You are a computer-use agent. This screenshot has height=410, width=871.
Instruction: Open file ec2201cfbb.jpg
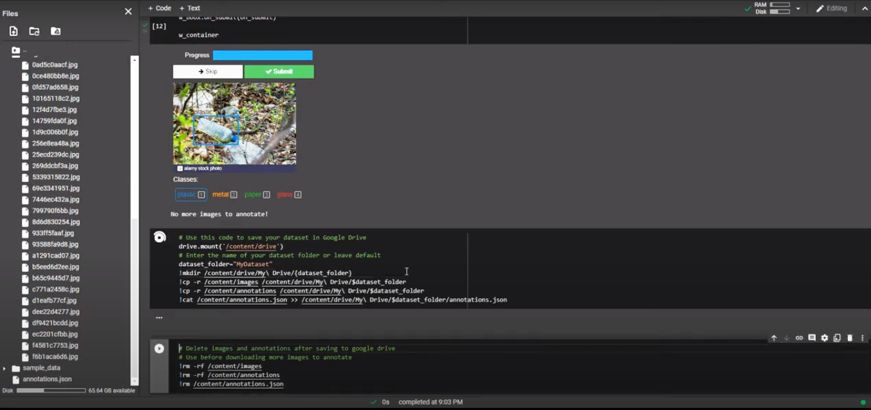[55, 334]
